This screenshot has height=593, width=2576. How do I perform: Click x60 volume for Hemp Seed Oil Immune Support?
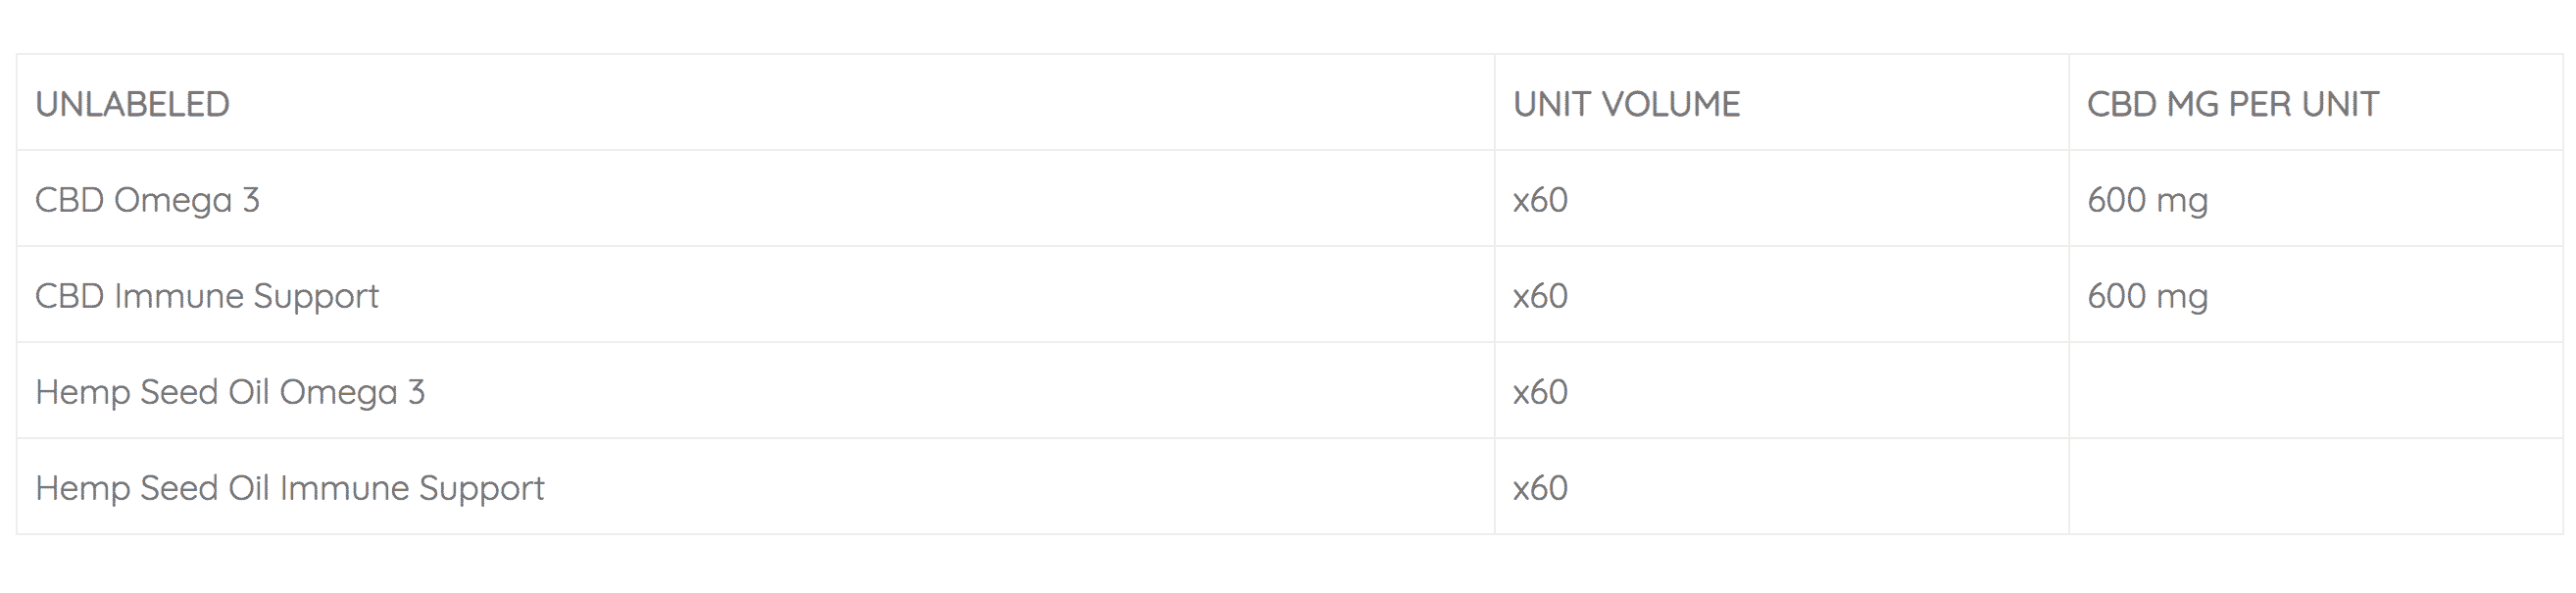1540,488
